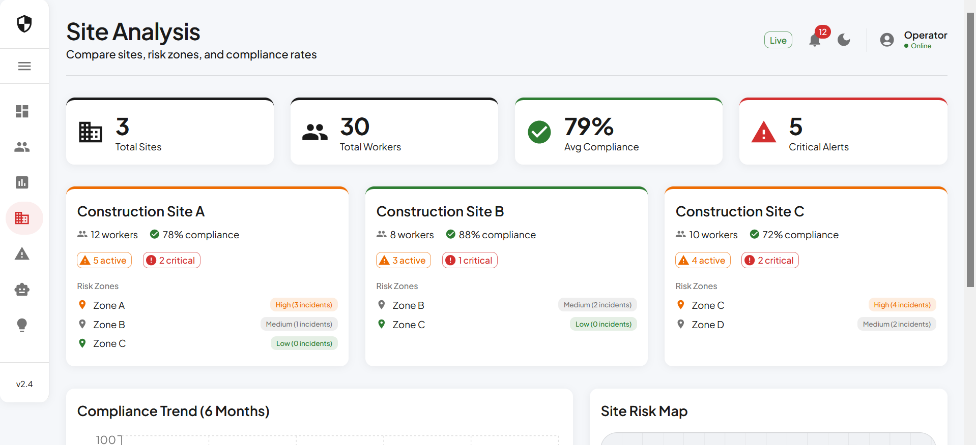Click the Critical Alerts red triangle icon
The width and height of the screenshot is (976, 445).
click(x=764, y=132)
